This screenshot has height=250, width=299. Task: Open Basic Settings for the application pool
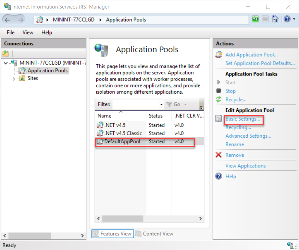pyautogui.click(x=243, y=119)
